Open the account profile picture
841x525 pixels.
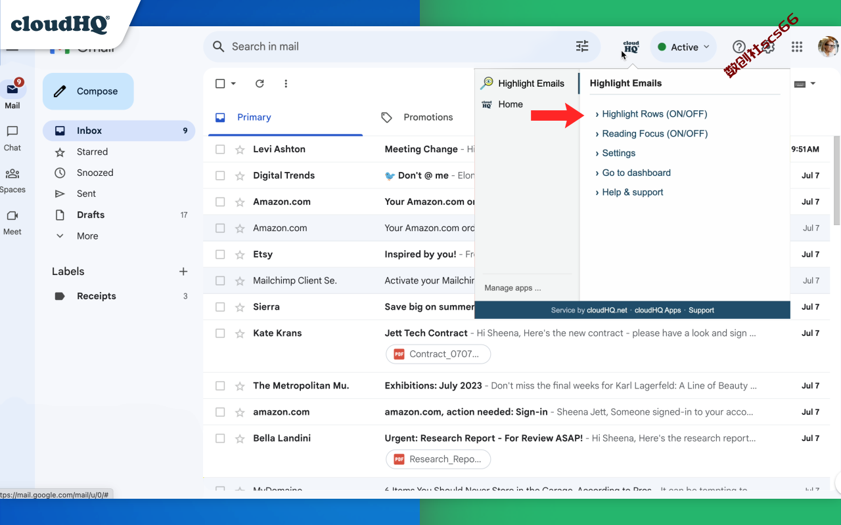828,47
